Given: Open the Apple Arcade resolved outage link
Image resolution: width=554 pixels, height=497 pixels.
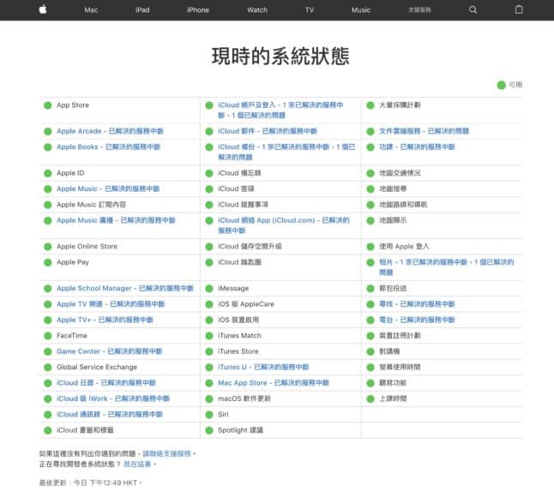Looking at the screenshot, I should [110, 131].
